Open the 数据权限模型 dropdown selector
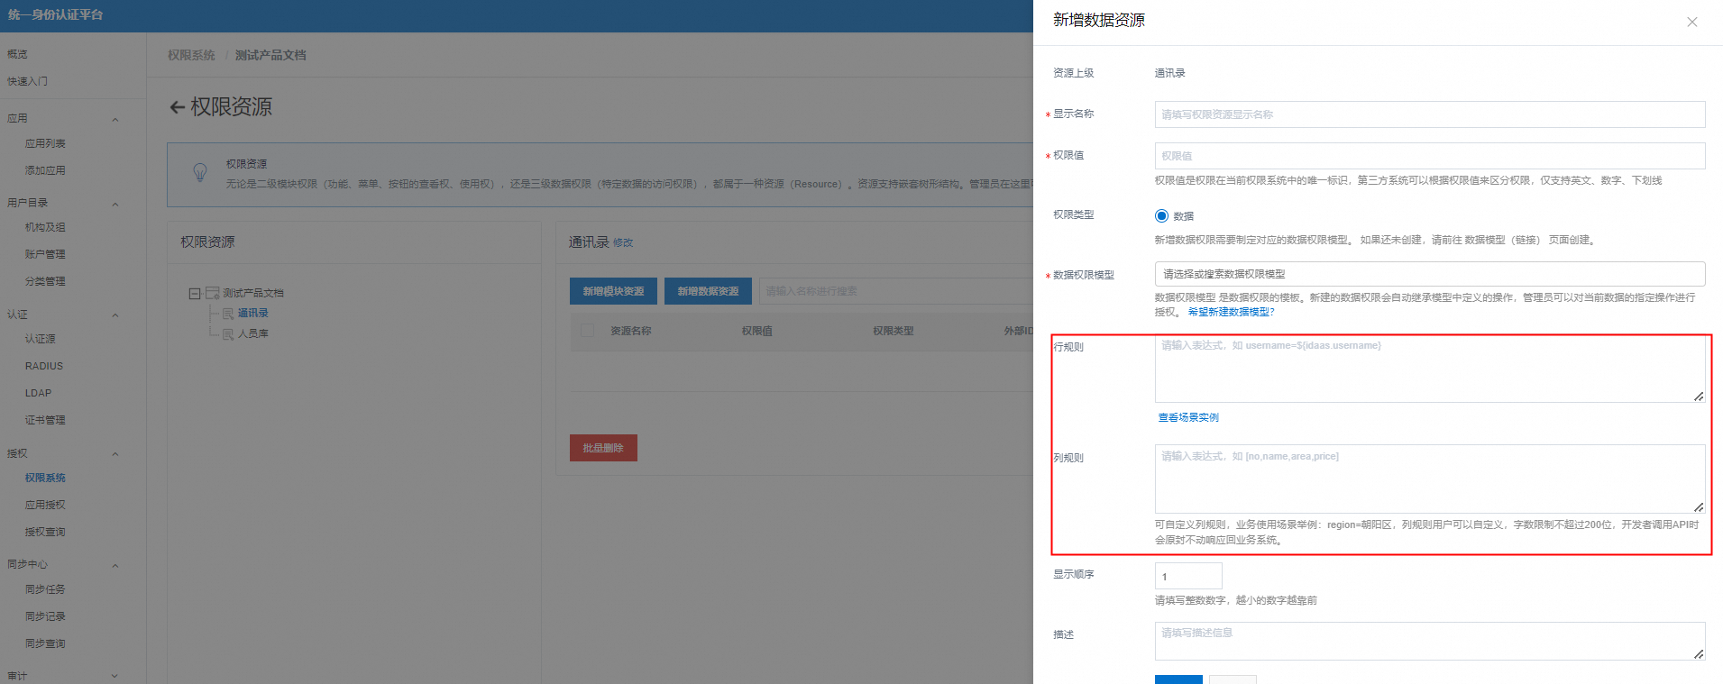Screen dimensions: 1723x684 (1429, 274)
